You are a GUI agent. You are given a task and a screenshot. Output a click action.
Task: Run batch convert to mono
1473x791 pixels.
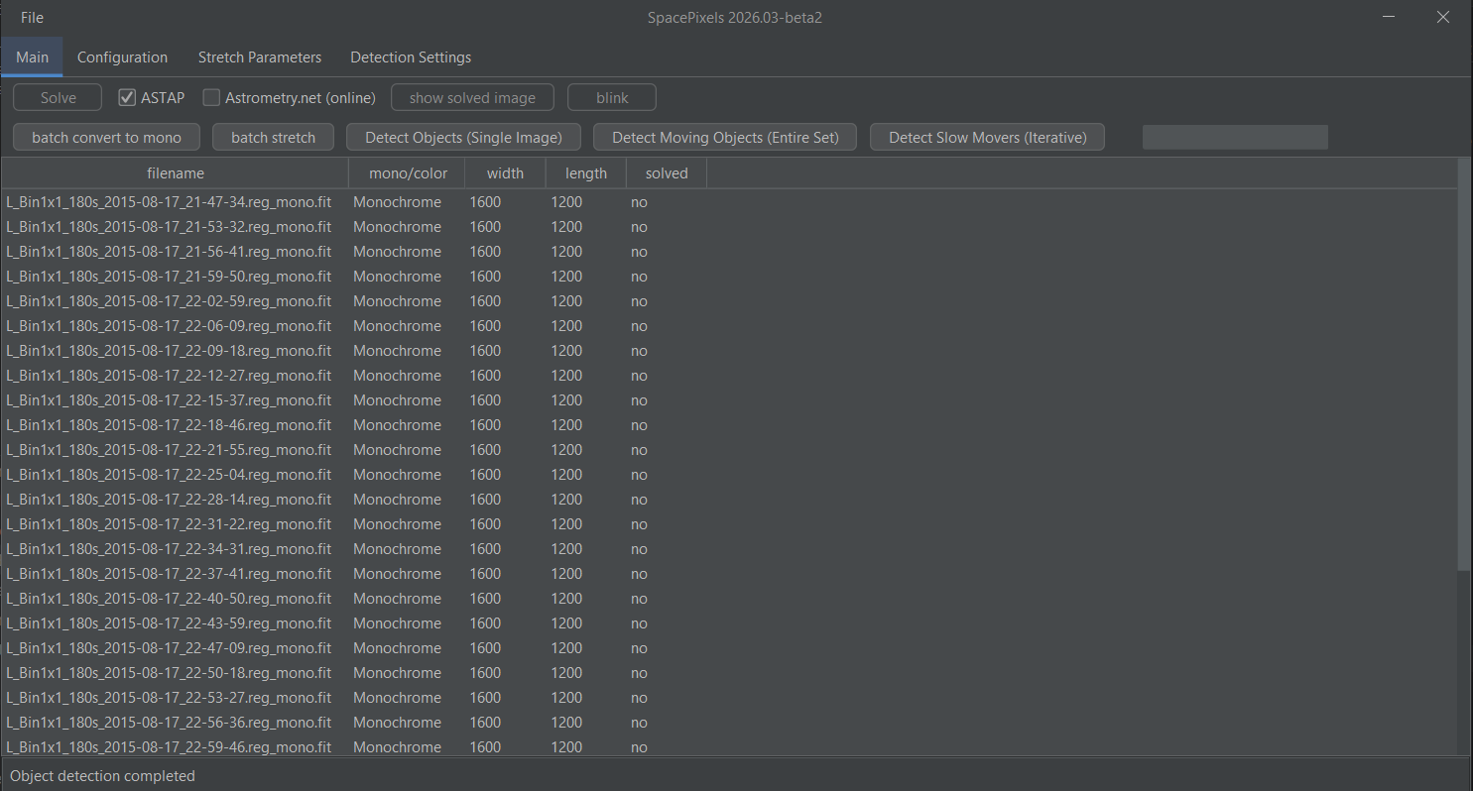(106, 137)
